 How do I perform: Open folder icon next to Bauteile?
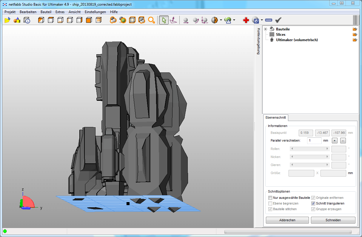click(355, 29)
